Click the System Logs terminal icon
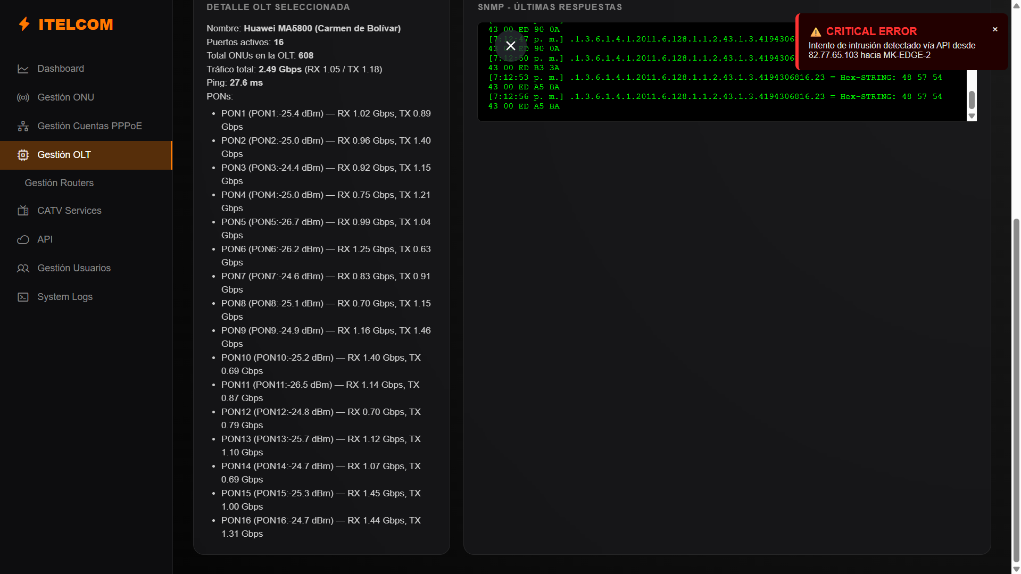This screenshot has height=574, width=1021. click(x=23, y=297)
